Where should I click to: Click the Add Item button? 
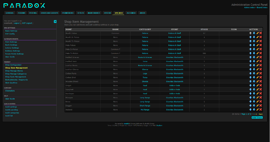(x=257, y=117)
